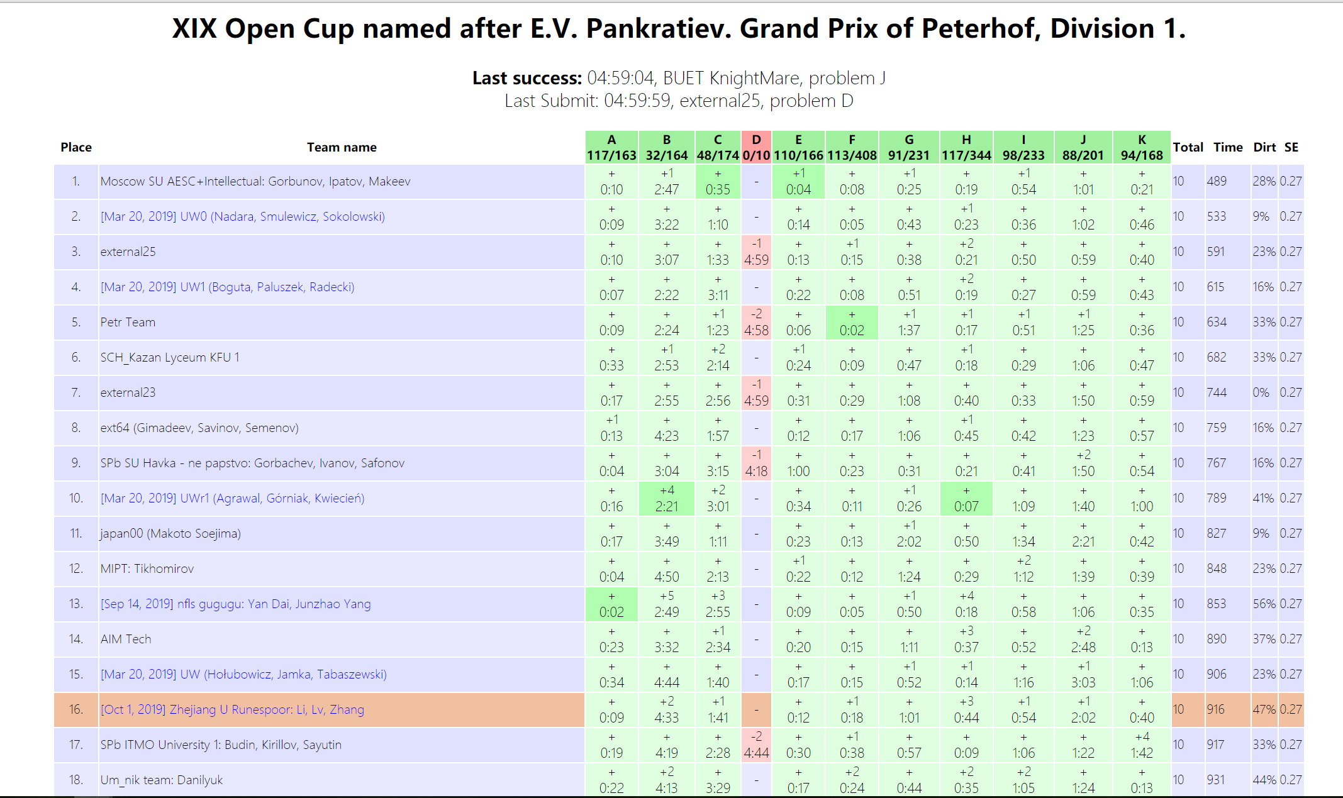Viewport: 1343px width, 798px height.
Task: Click the Team name column header
Action: point(342,147)
